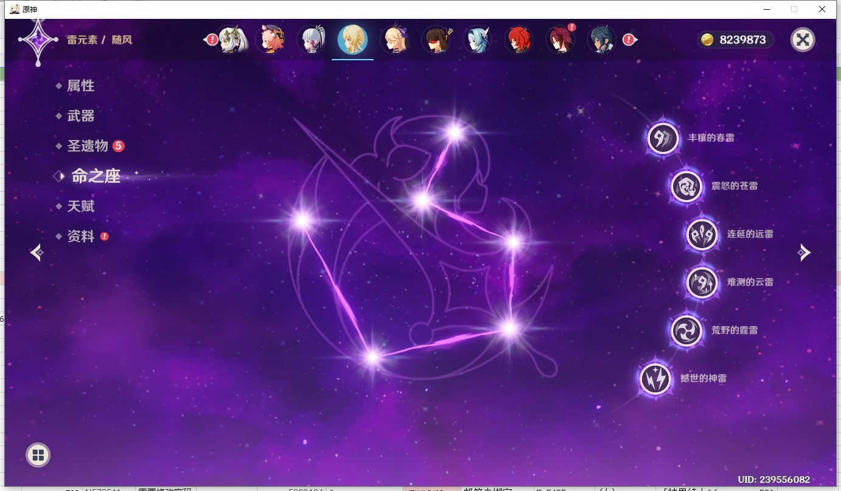Click the topmost star of the constellation

click(455, 131)
